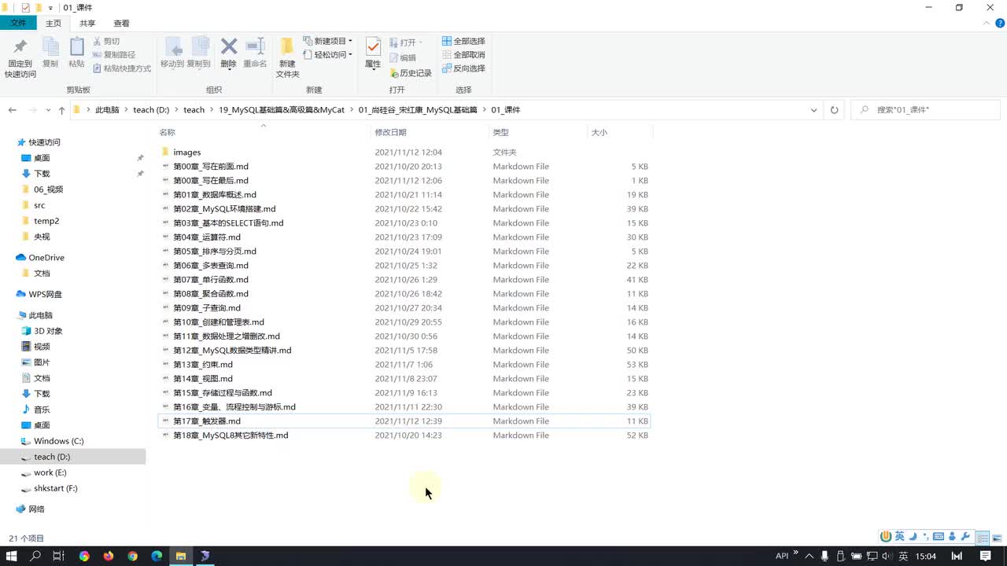This screenshot has width=1007, height=566.
Task: Open Edge browser from the taskbar
Action: tap(157, 556)
